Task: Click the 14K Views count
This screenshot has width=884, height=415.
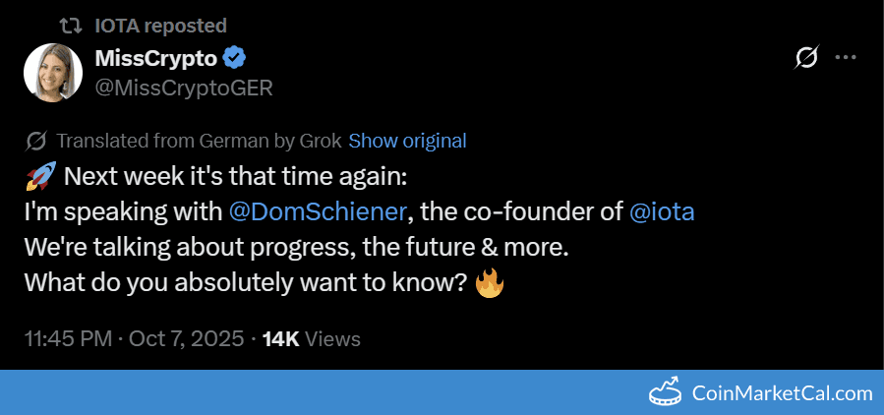Action: [x=311, y=339]
